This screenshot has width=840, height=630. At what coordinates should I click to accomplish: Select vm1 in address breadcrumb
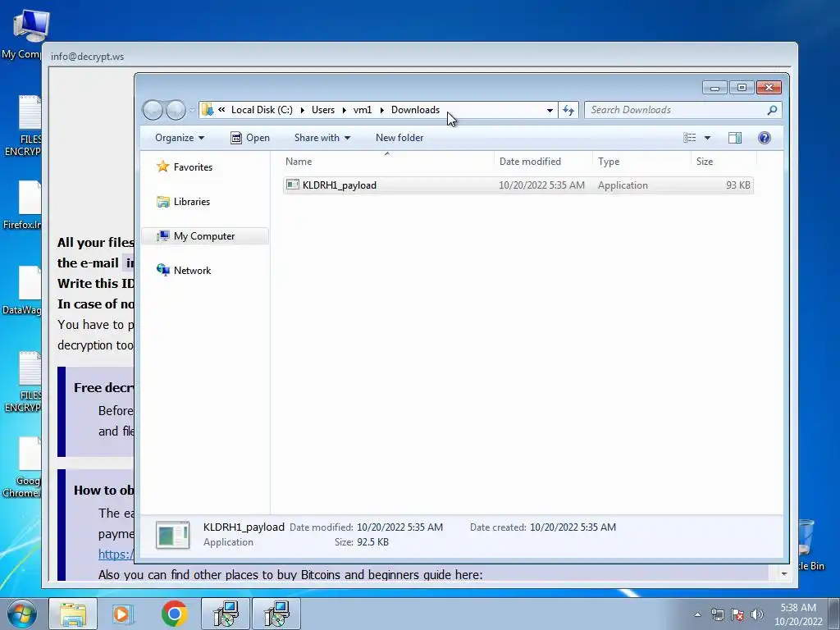[362, 110]
